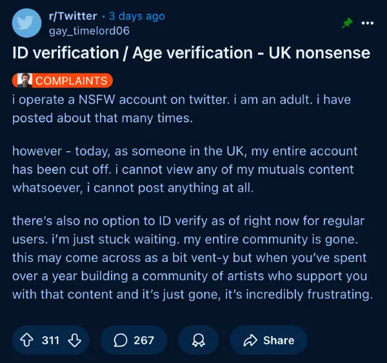Screen dimensions: 387x363
Task: Click the "3 days ago" timestamp
Action: (137, 16)
